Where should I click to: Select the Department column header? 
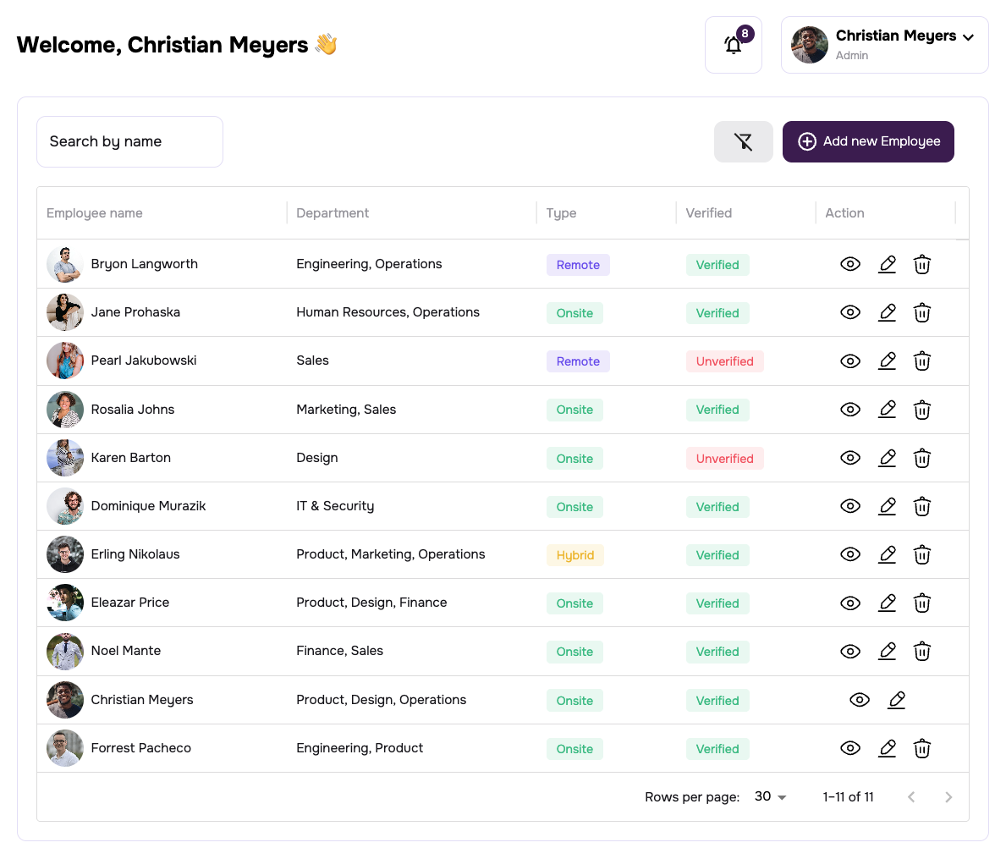(x=333, y=213)
